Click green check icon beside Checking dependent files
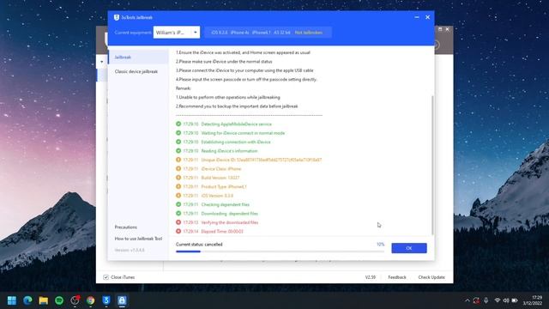 click(178, 204)
